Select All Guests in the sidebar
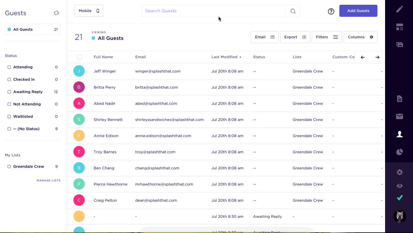The height and width of the screenshot is (233, 413). [x=33, y=29]
